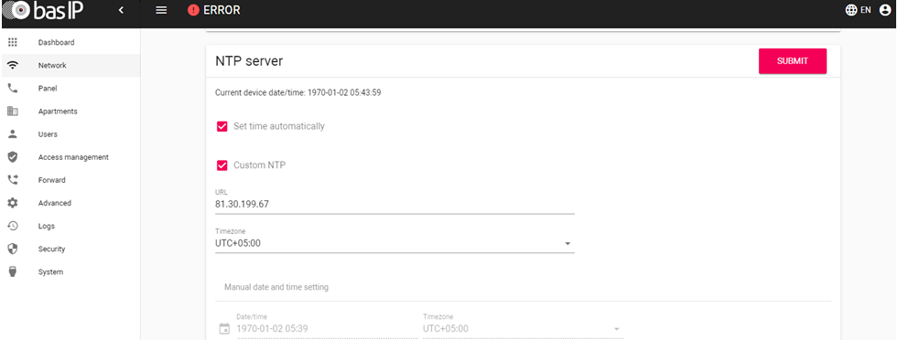Click the red ERROR alert icon
898x340 pixels.
tap(193, 10)
